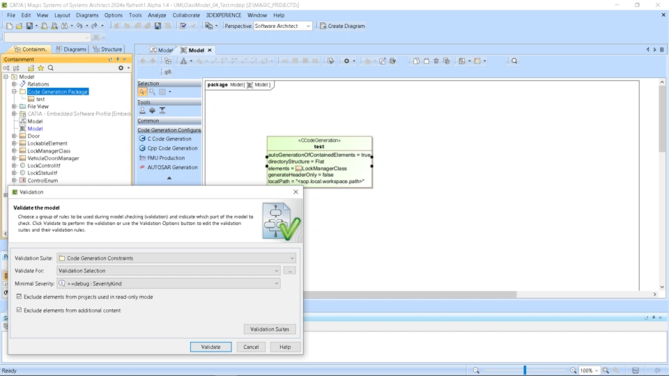Switch to the Structure browser tab
The image size is (669, 376).
click(x=107, y=49)
